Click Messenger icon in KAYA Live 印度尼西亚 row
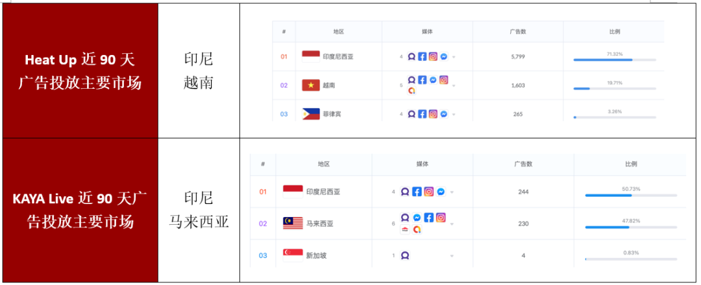Image resolution: width=701 pixels, height=285 pixels. tap(440, 192)
